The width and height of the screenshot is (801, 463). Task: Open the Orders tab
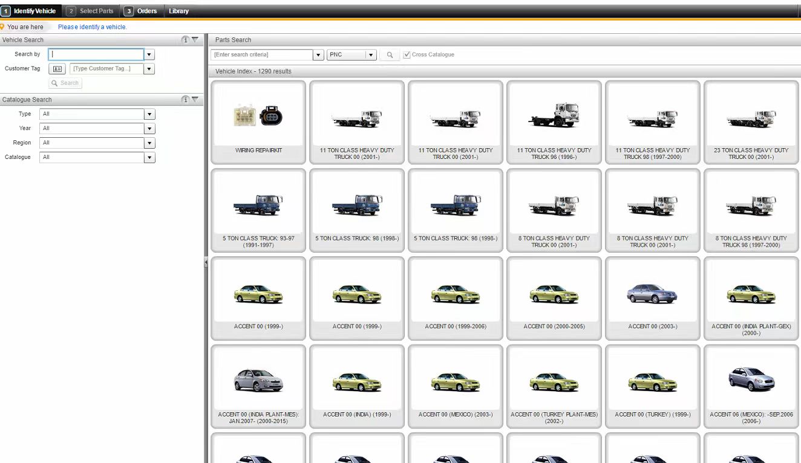click(141, 11)
